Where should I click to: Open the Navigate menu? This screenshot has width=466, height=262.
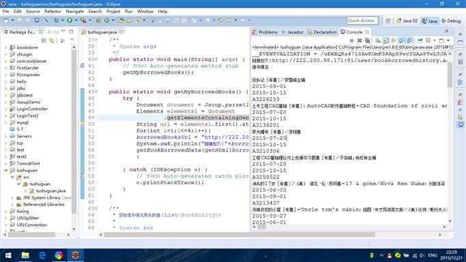(74, 12)
